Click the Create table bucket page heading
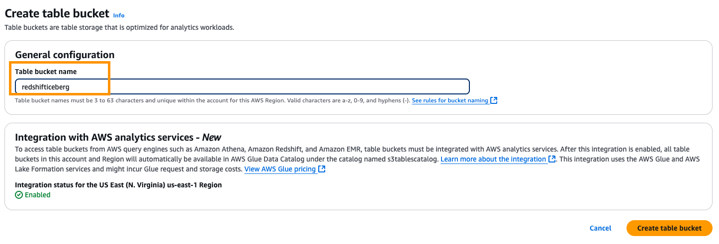The height and width of the screenshot is (244, 719). (x=56, y=14)
